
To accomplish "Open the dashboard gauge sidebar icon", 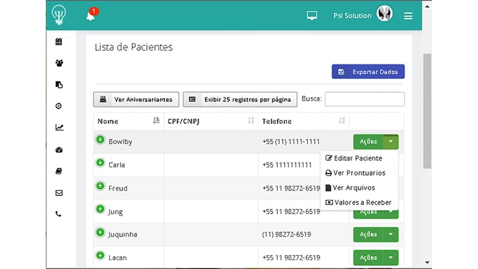I will (59, 150).
